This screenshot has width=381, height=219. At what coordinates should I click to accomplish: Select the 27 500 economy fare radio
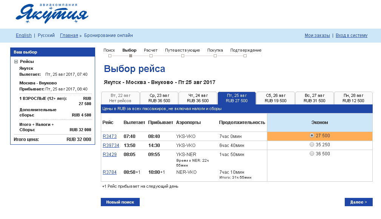(x=312, y=135)
